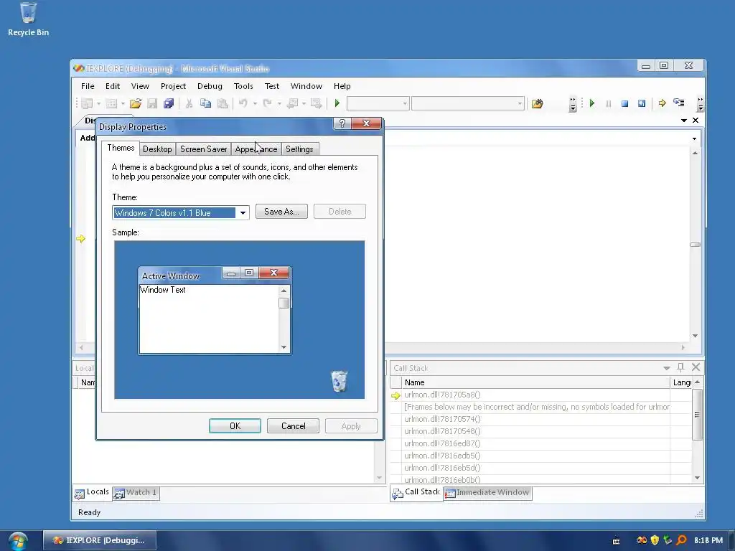Click the Cut scissors icon
Image resolution: width=735 pixels, height=551 pixels.
(x=189, y=103)
